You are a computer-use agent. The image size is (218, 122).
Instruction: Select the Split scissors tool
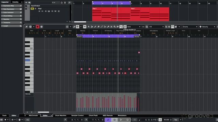click(105, 27)
